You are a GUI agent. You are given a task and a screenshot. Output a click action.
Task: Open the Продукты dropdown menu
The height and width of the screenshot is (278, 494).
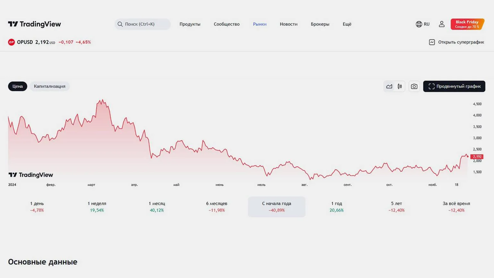[x=190, y=24]
